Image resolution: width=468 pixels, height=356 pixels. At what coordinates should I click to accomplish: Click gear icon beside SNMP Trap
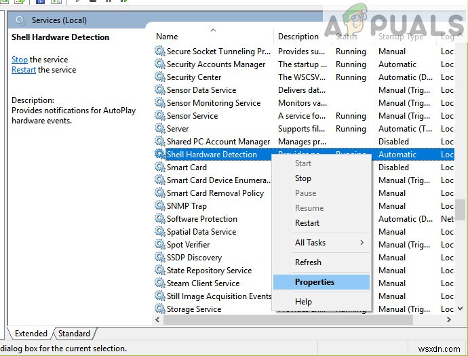pyautogui.click(x=159, y=205)
